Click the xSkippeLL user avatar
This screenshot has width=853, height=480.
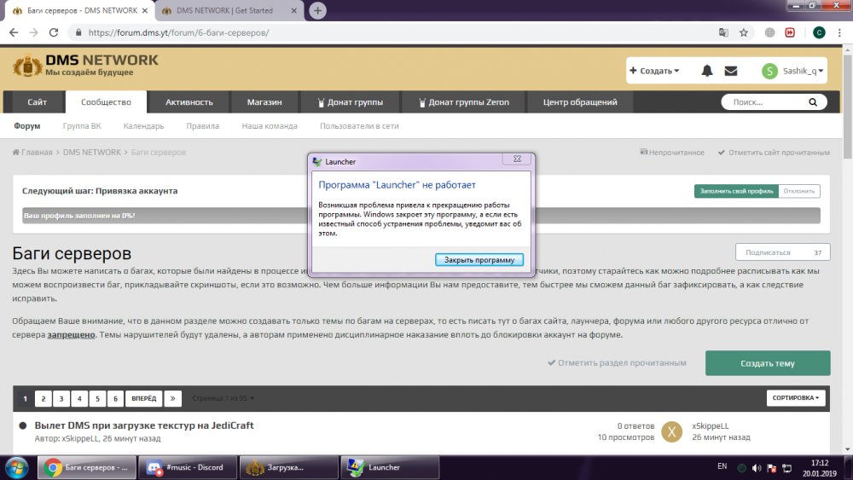click(672, 431)
